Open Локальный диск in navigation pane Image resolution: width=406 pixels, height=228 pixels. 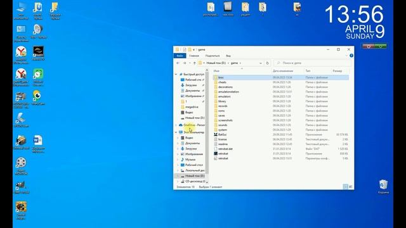(193, 170)
